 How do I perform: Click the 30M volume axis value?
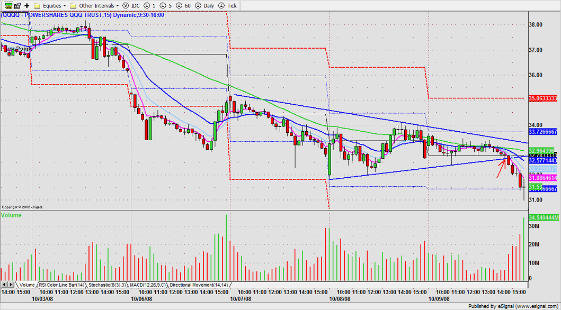[x=535, y=226]
